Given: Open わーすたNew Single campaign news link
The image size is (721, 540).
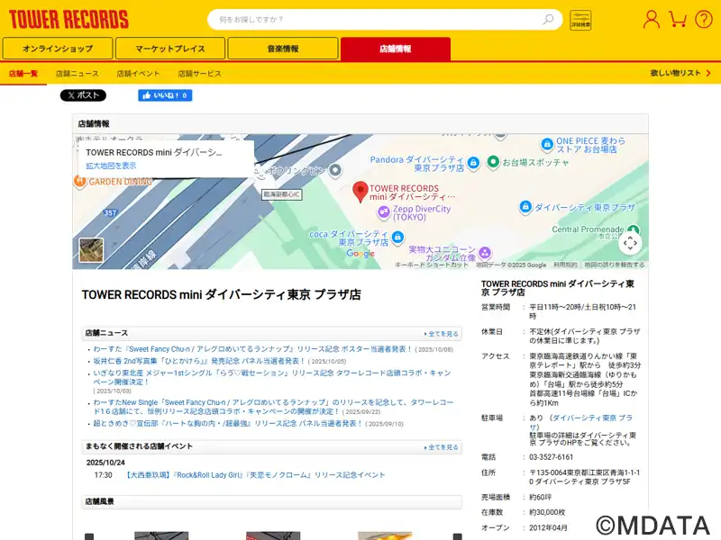Looking at the screenshot, I should 273,407.
